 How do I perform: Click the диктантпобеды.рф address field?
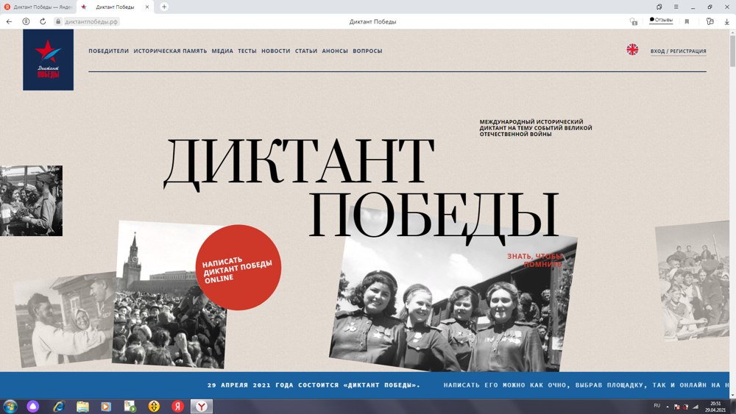pos(91,21)
